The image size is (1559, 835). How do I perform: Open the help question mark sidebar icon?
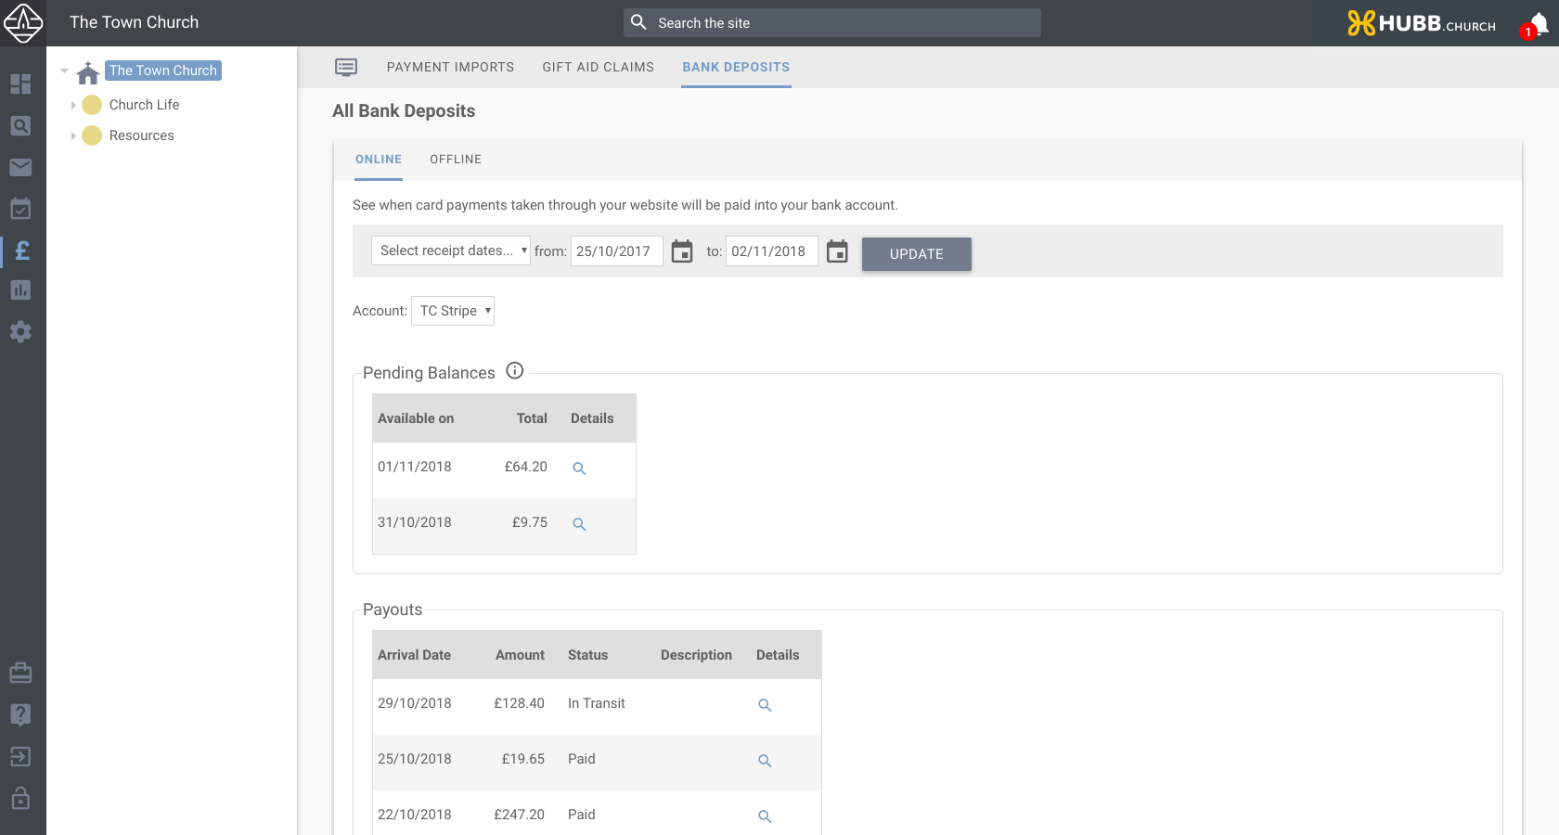coord(20,714)
